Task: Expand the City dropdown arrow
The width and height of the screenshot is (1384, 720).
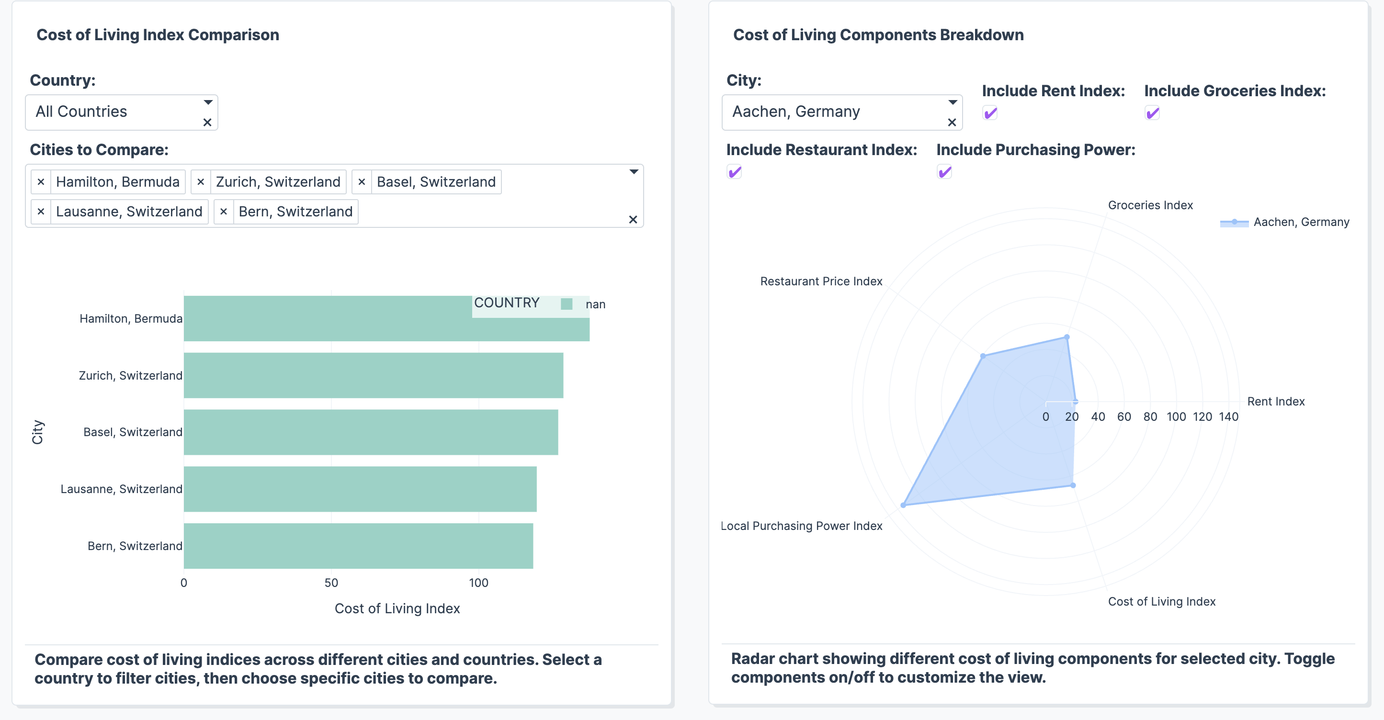Action: (953, 102)
